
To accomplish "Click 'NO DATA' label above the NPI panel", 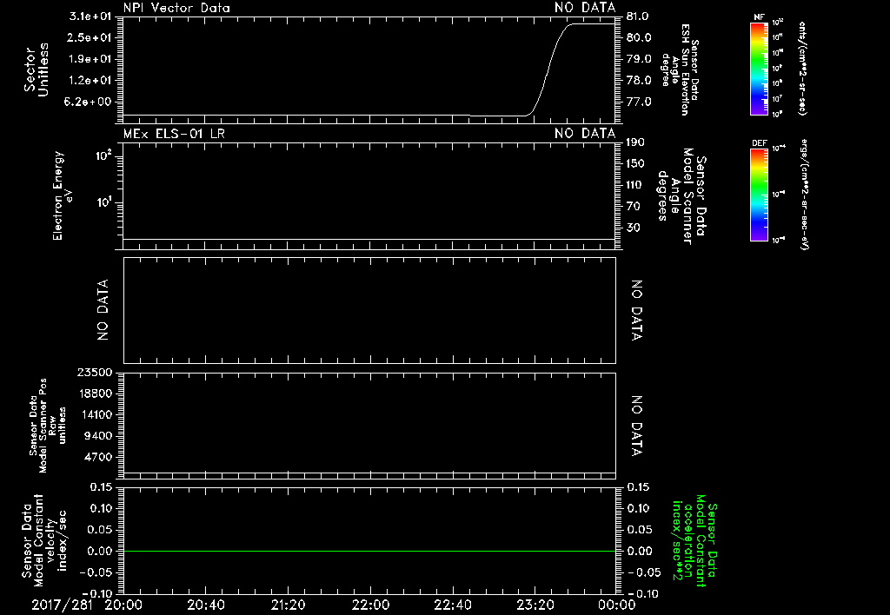I will [x=585, y=8].
